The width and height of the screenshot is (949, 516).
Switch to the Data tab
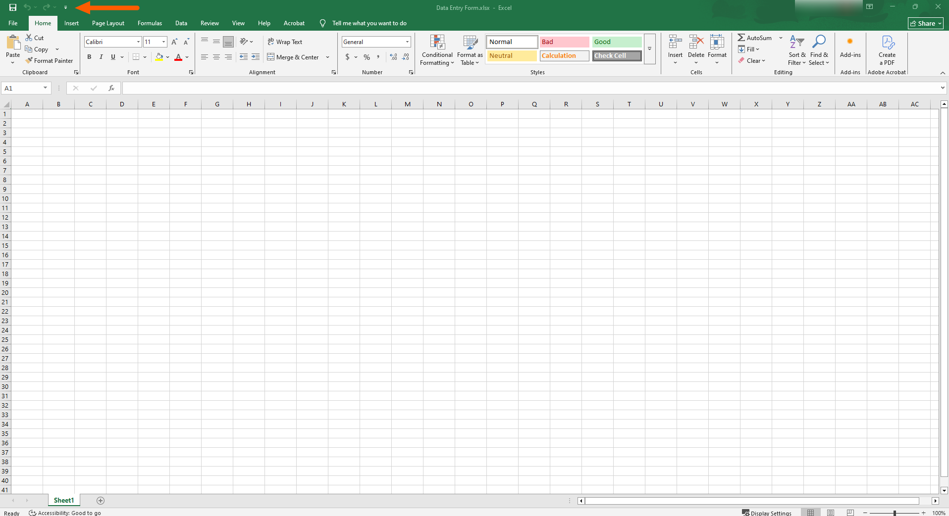pyautogui.click(x=181, y=23)
